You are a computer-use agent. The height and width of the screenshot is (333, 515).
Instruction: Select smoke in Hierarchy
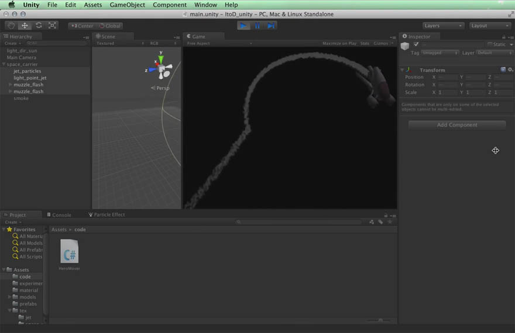tap(21, 98)
